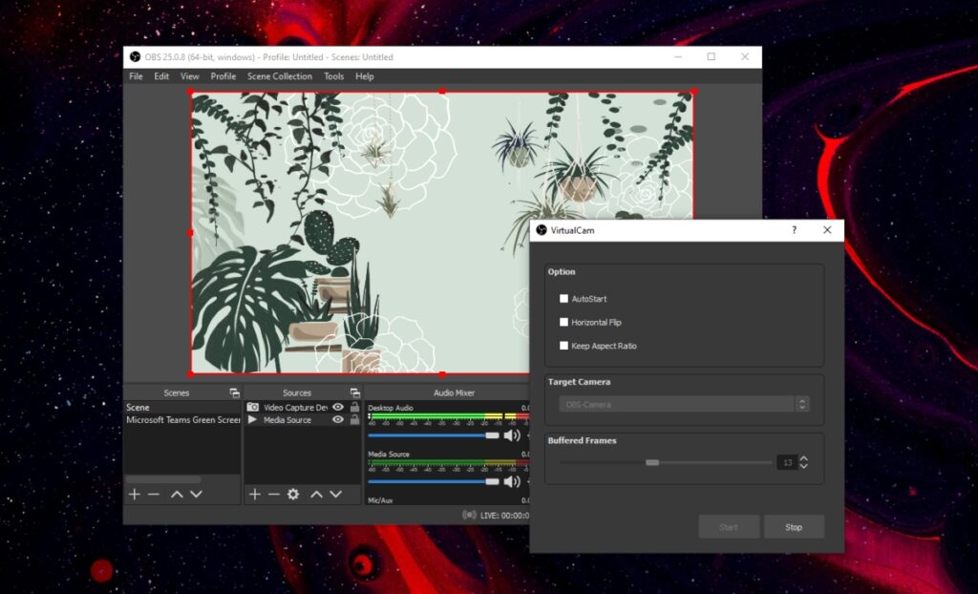Check the Horizontal Flip option
Image resolution: width=978 pixels, height=594 pixels.
click(563, 322)
